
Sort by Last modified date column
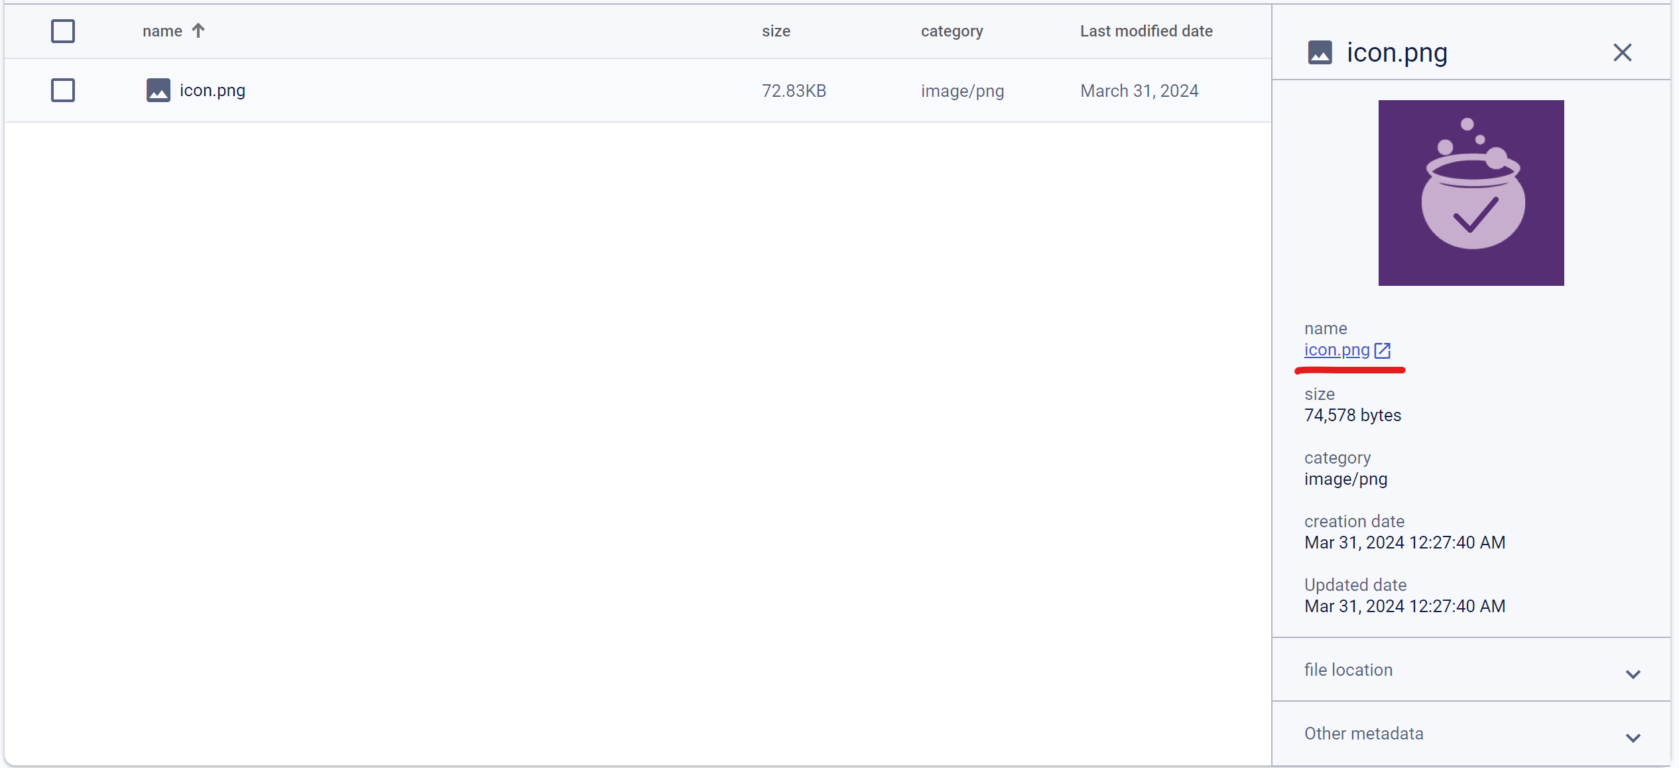[1146, 31]
